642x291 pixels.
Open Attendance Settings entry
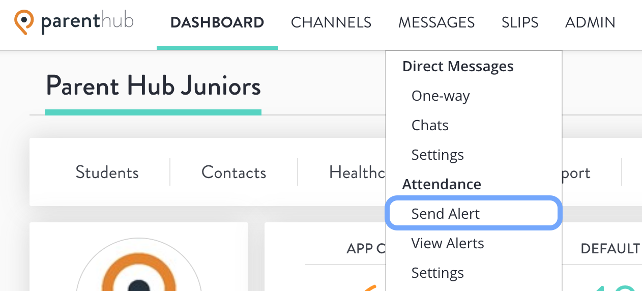437,273
